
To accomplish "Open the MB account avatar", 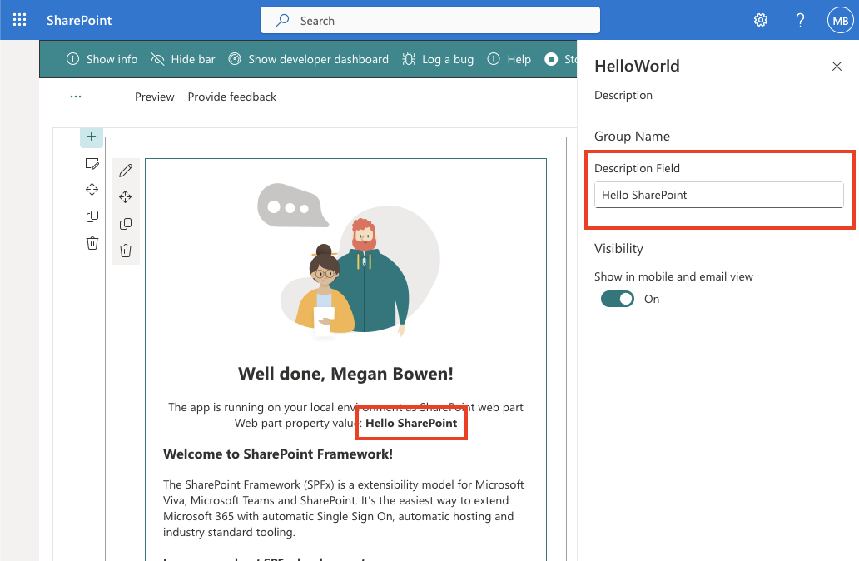I will click(840, 20).
